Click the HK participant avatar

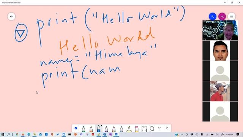tap(222, 16)
